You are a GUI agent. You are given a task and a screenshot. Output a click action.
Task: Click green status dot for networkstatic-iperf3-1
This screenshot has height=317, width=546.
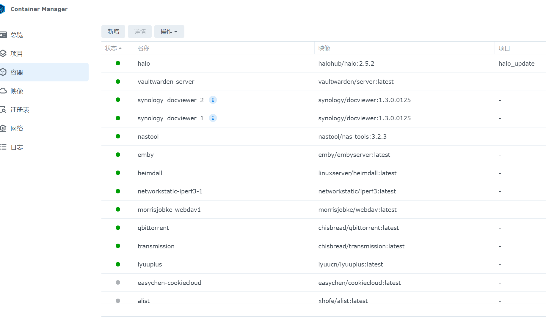coord(118,191)
